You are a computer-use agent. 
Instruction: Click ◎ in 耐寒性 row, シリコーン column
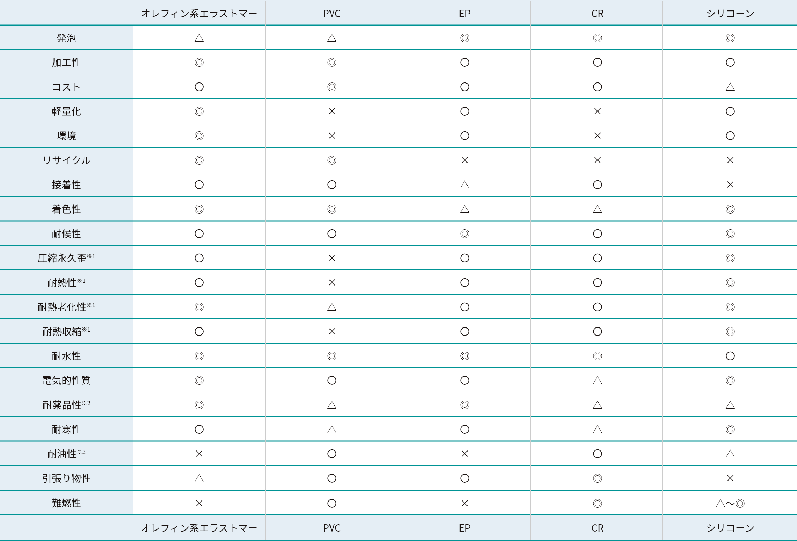point(730,429)
